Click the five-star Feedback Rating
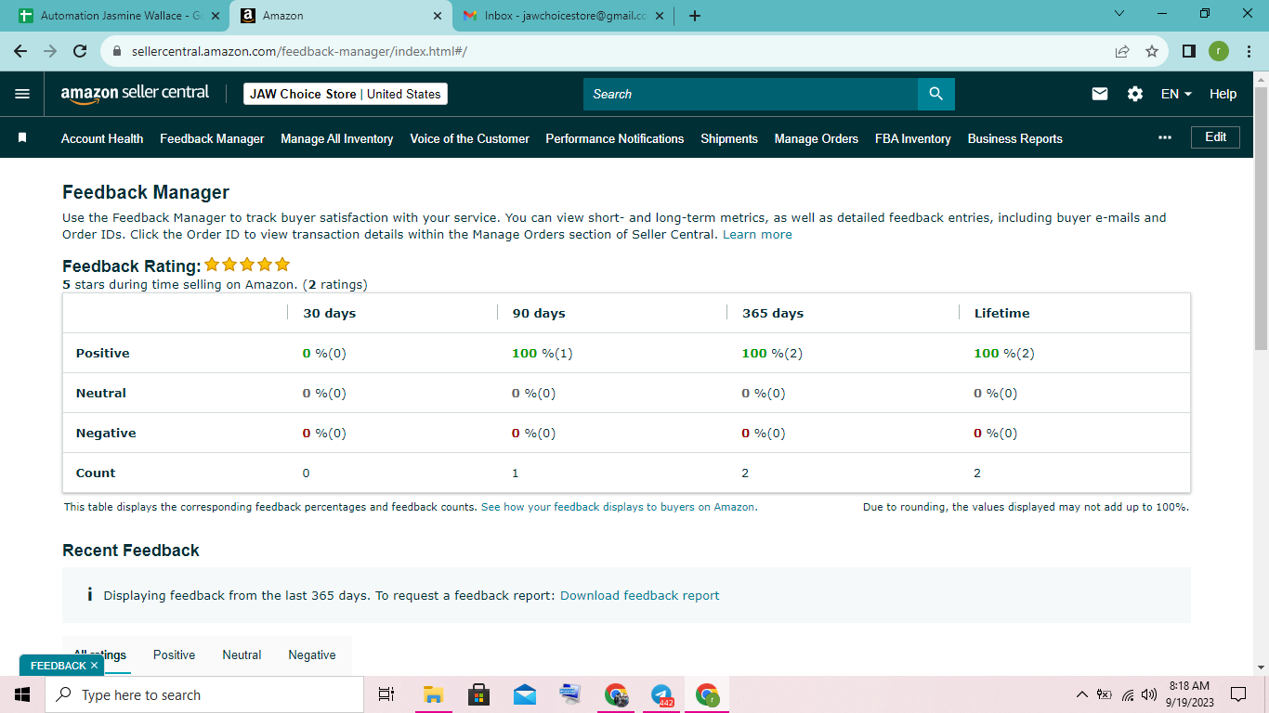Screen dimensions: 1269x713 coord(247,265)
